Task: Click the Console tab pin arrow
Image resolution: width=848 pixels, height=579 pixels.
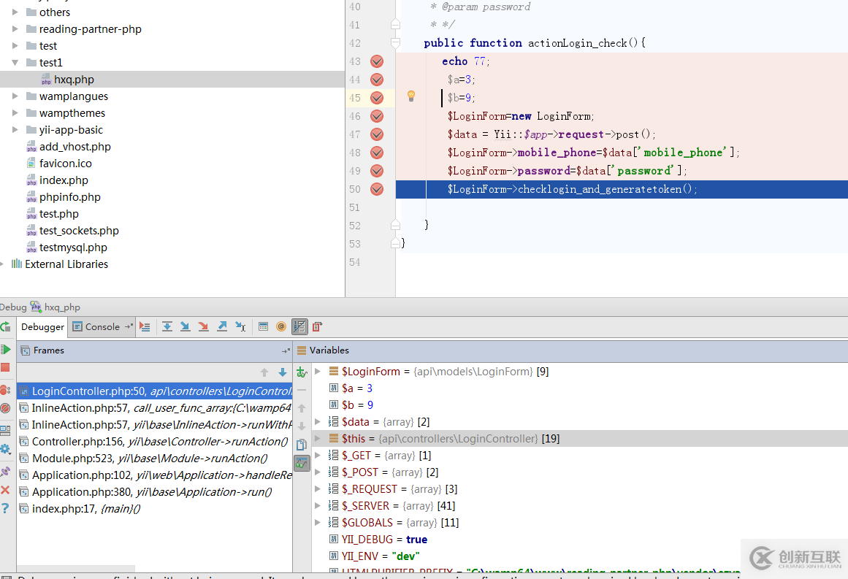Action: pyautogui.click(x=128, y=326)
